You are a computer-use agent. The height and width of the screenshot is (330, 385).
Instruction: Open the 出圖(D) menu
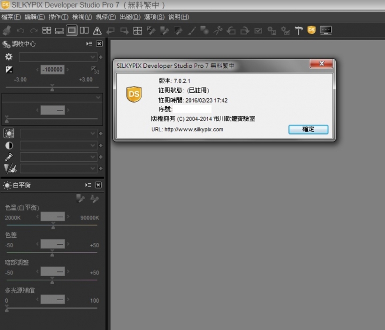130,17
